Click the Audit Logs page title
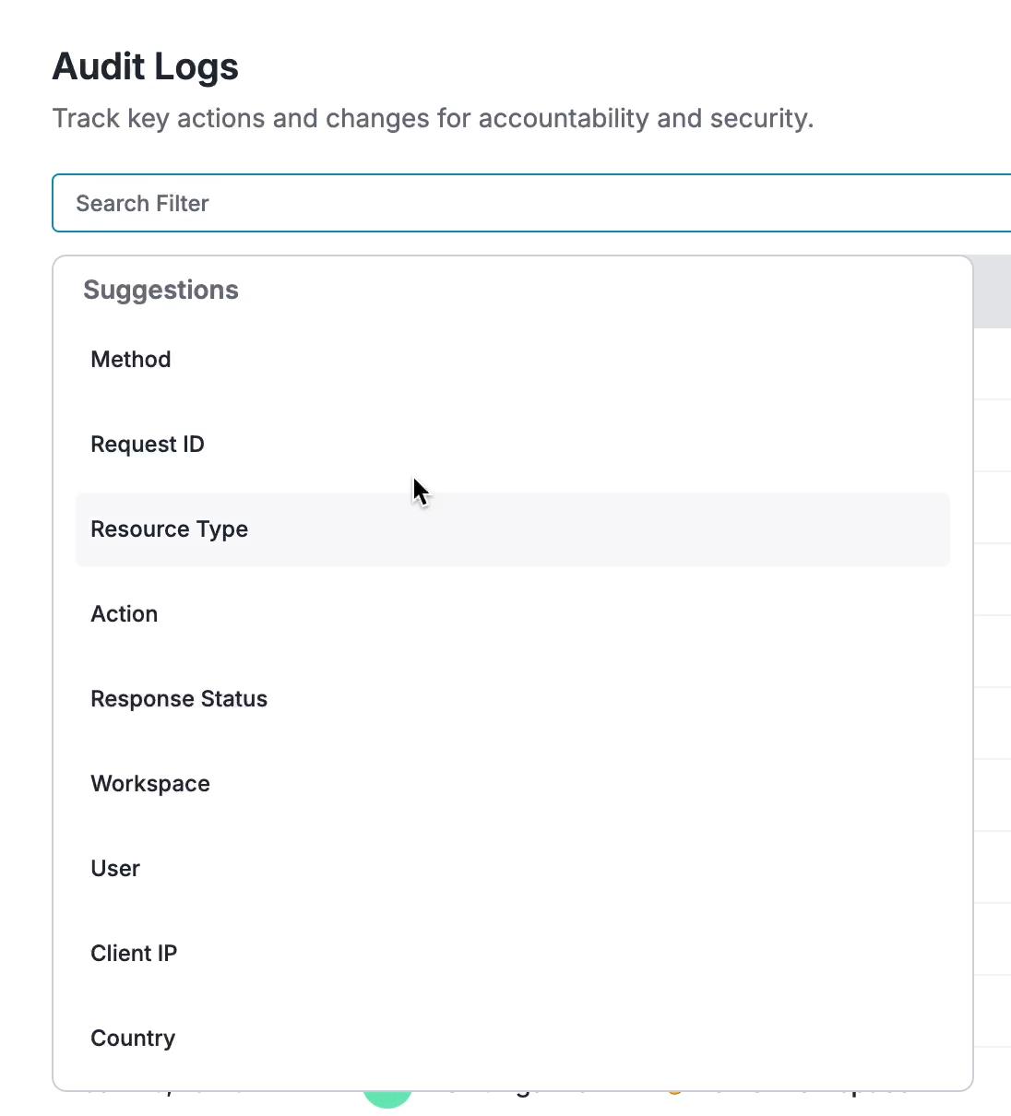 pyautogui.click(x=146, y=66)
